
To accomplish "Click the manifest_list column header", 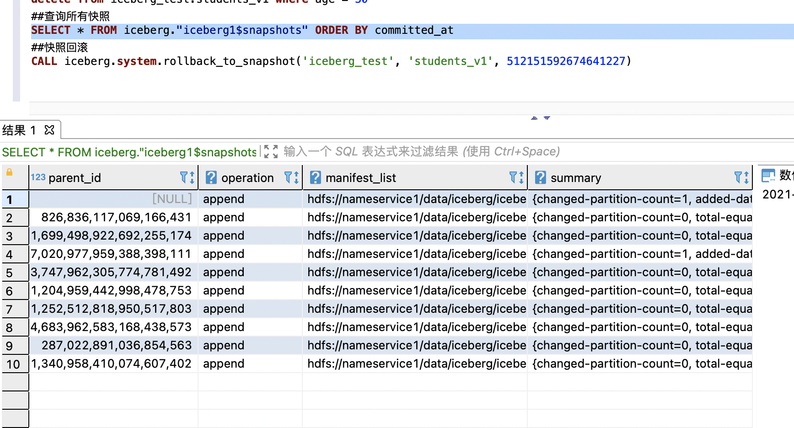I will [415, 177].
